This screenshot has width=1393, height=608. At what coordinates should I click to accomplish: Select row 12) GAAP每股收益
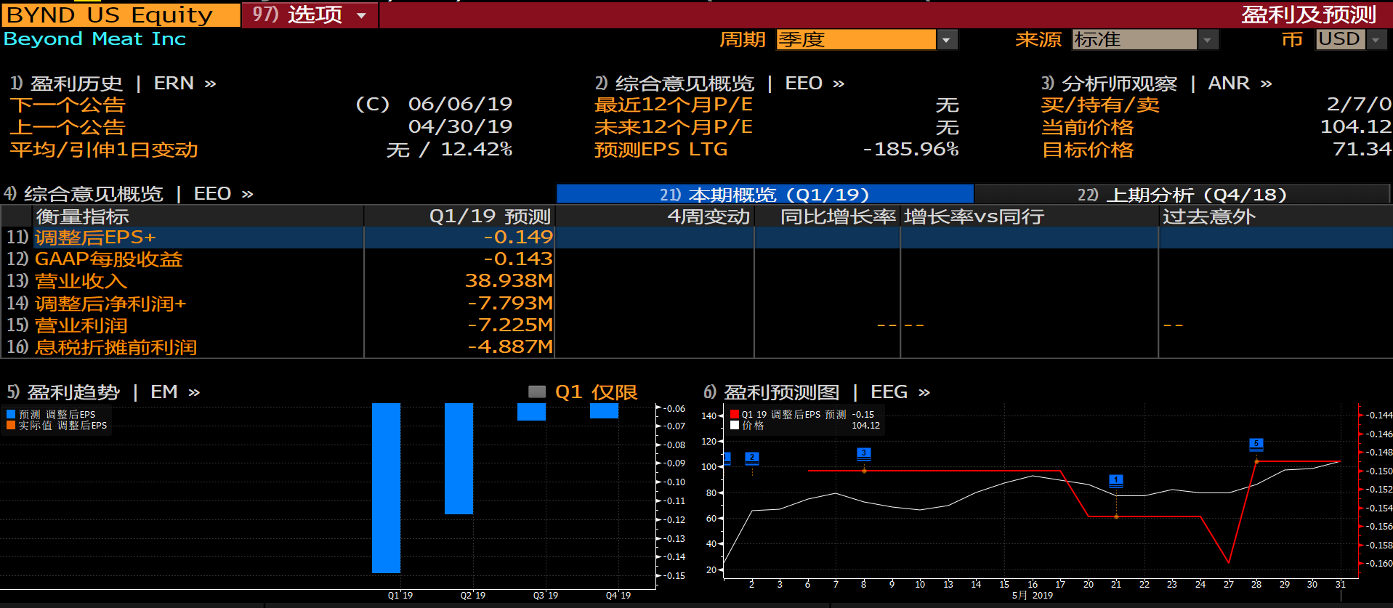pos(696,259)
